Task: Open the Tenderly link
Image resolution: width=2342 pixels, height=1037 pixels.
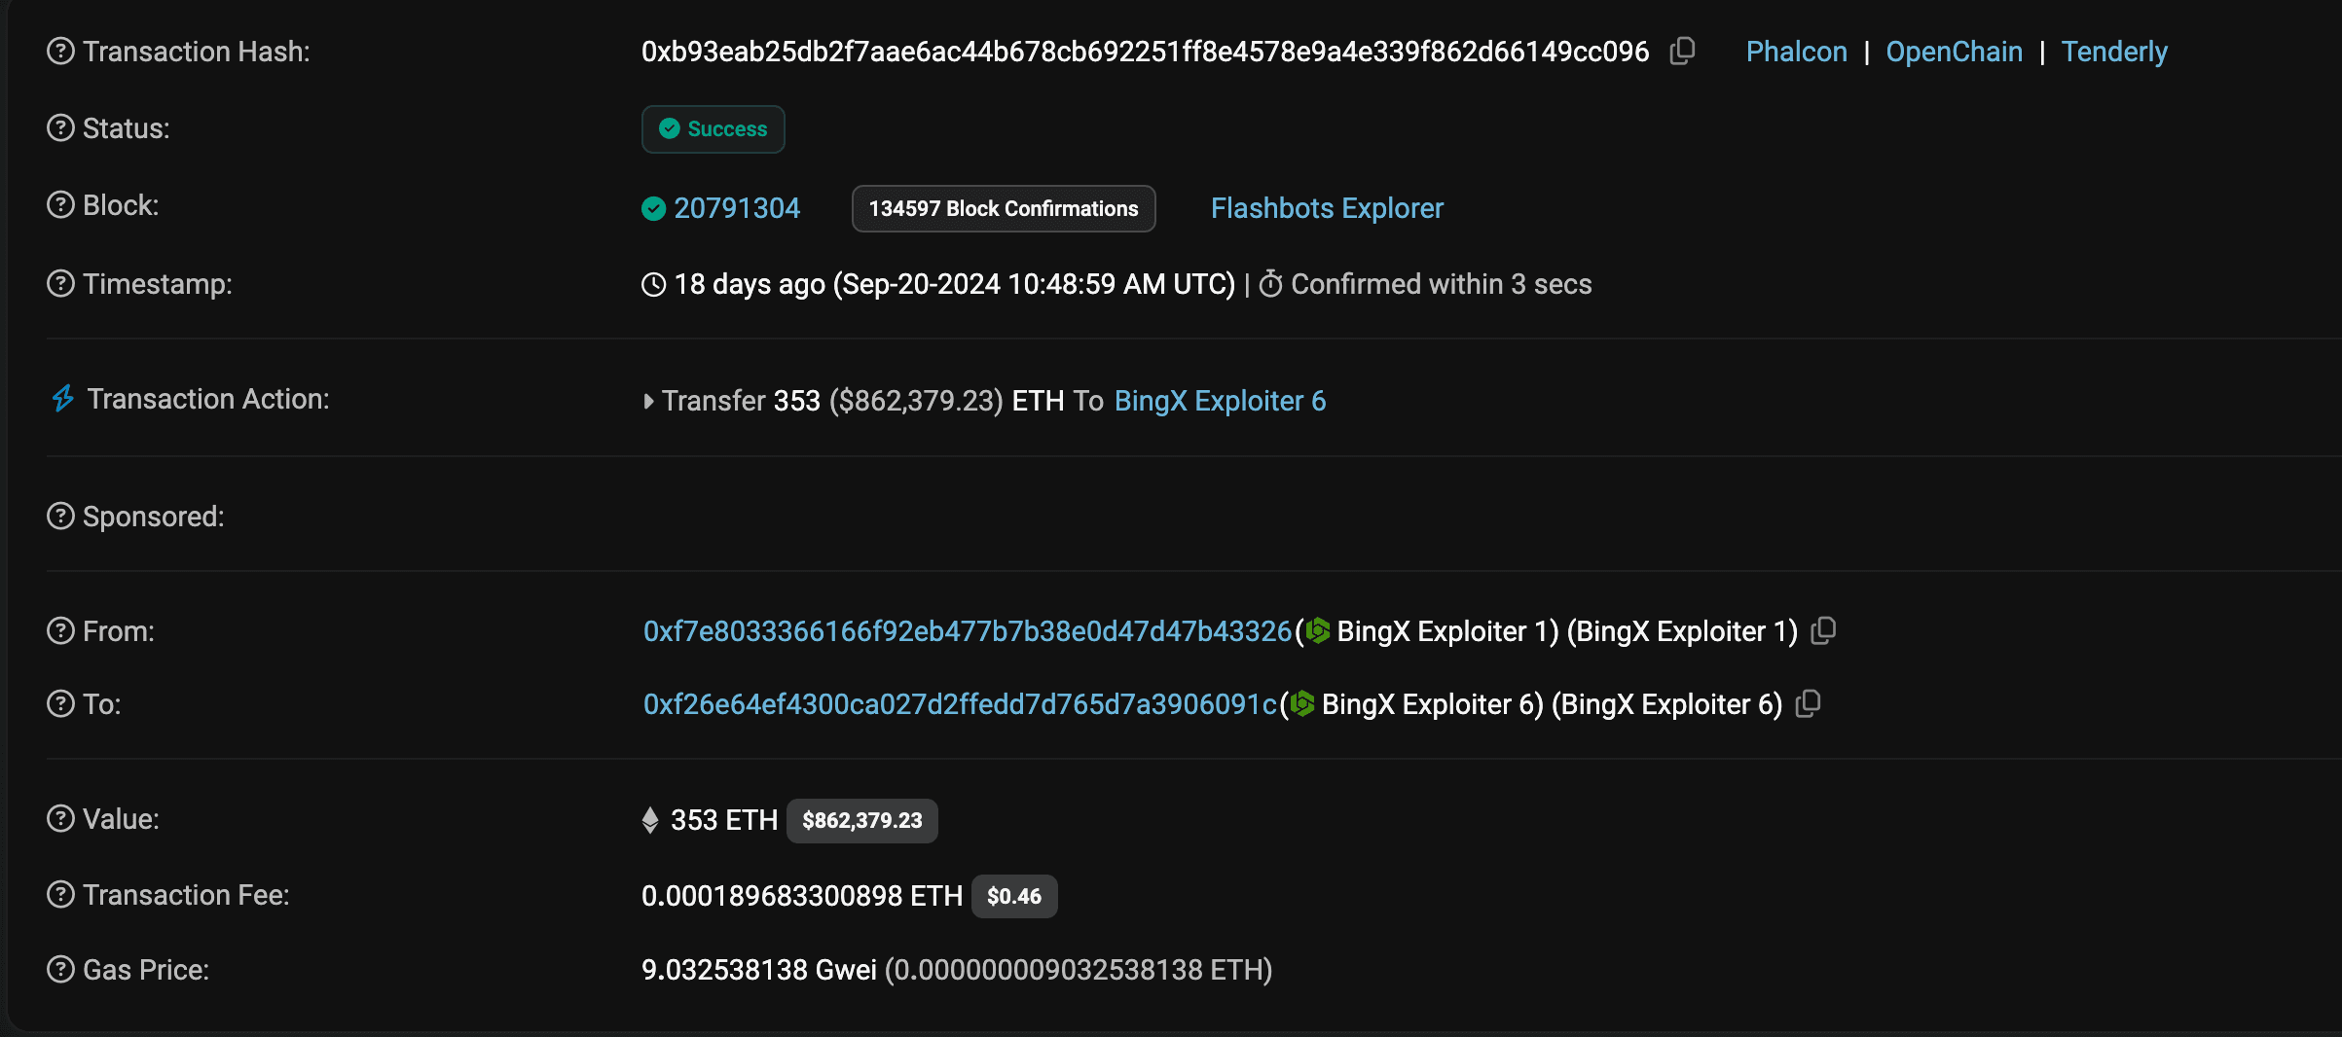Action: (x=2114, y=51)
